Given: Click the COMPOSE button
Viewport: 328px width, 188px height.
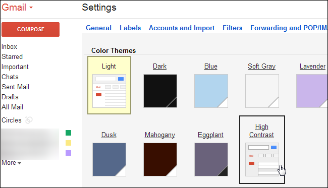Looking at the screenshot, I should coord(31,29).
